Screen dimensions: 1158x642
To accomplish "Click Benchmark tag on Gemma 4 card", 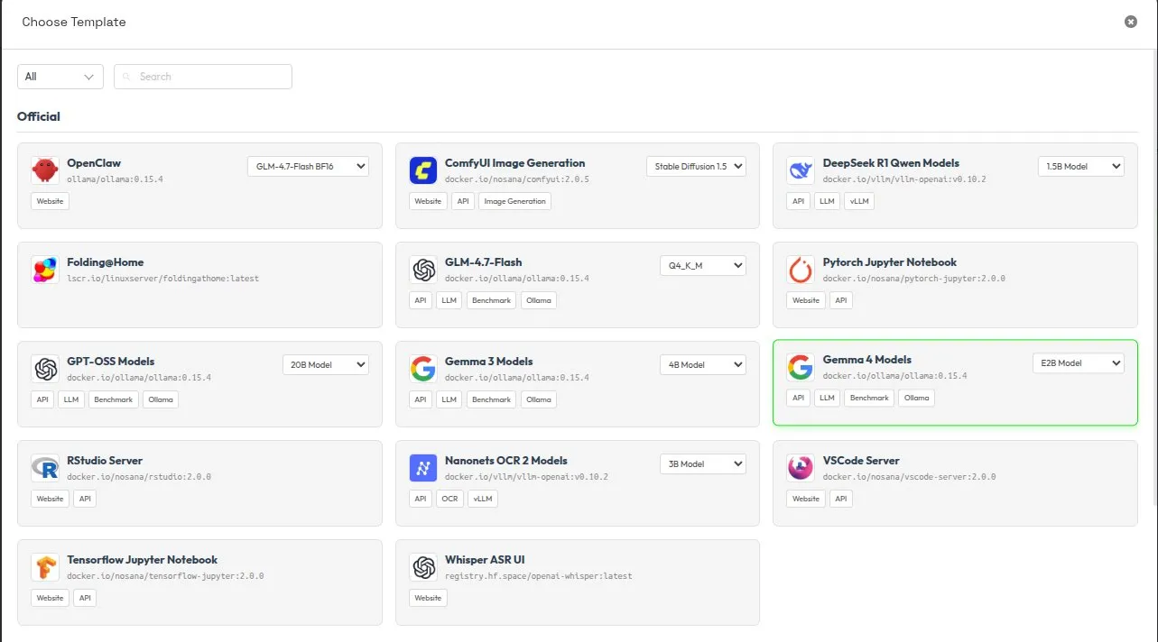I will [x=869, y=398].
